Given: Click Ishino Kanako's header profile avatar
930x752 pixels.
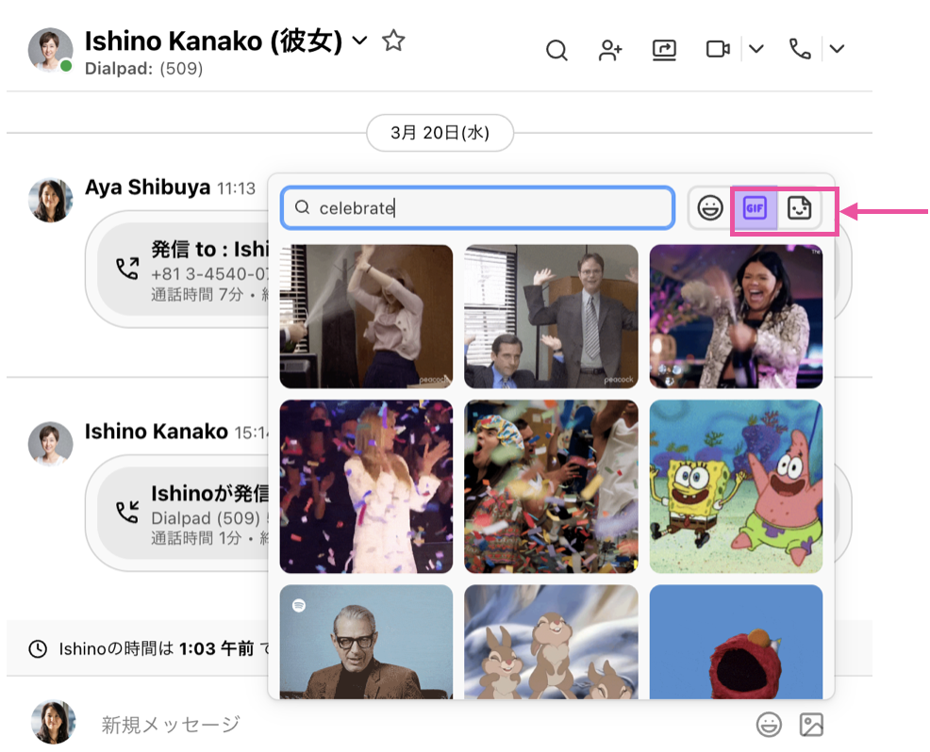Looking at the screenshot, I should click(x=50, y=50).
